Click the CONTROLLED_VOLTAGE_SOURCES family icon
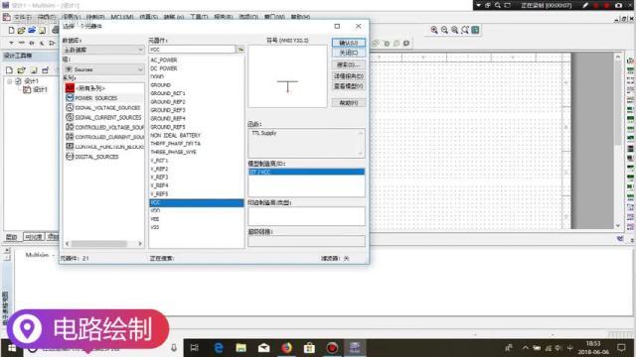This screenshot has height=357, width=636. coord(70,127)
